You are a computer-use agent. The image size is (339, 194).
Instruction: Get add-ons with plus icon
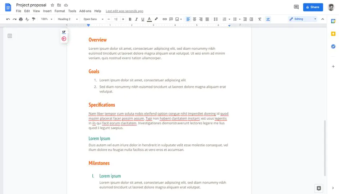pyautogui.click(x=333, y=67)
